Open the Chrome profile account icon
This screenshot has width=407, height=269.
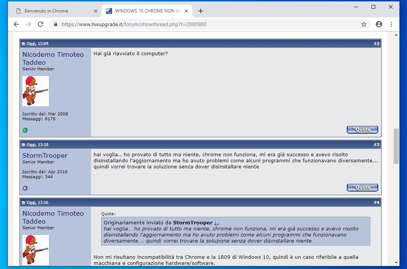tap(379, 24)
